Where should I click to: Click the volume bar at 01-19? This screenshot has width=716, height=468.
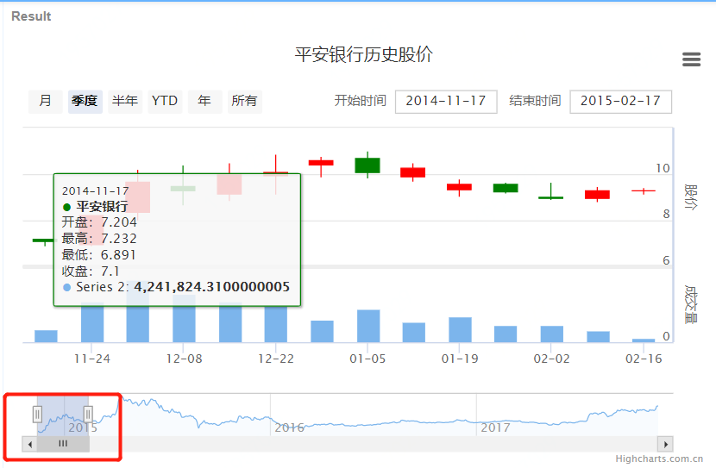click(x=461, y=329)
